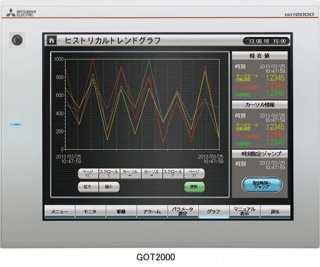Tap the Mitsubishi Electric logo on bezel
The width and height of the screenshot is (320, 267).
coord(21,13)
